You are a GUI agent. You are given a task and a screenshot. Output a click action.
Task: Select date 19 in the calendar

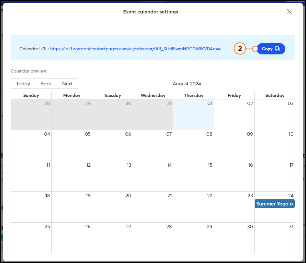[x=88, y=196]
